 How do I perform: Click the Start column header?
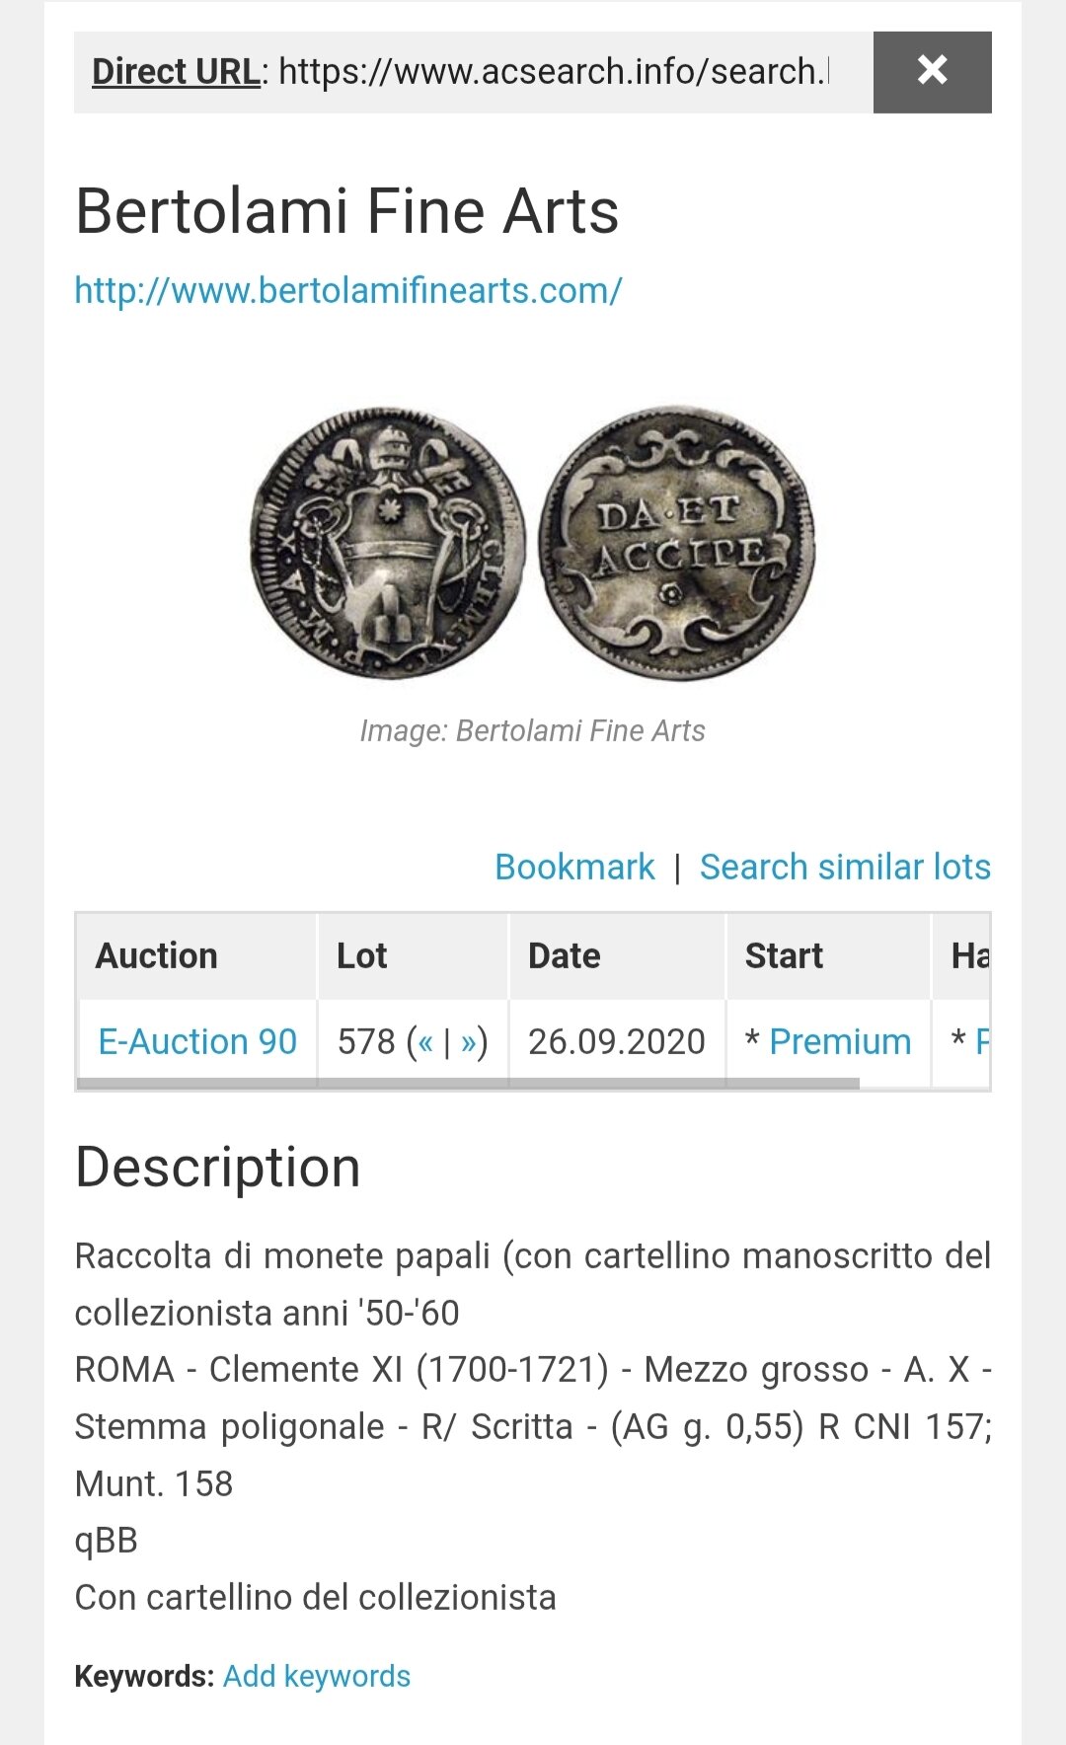[x=784, y=955]
